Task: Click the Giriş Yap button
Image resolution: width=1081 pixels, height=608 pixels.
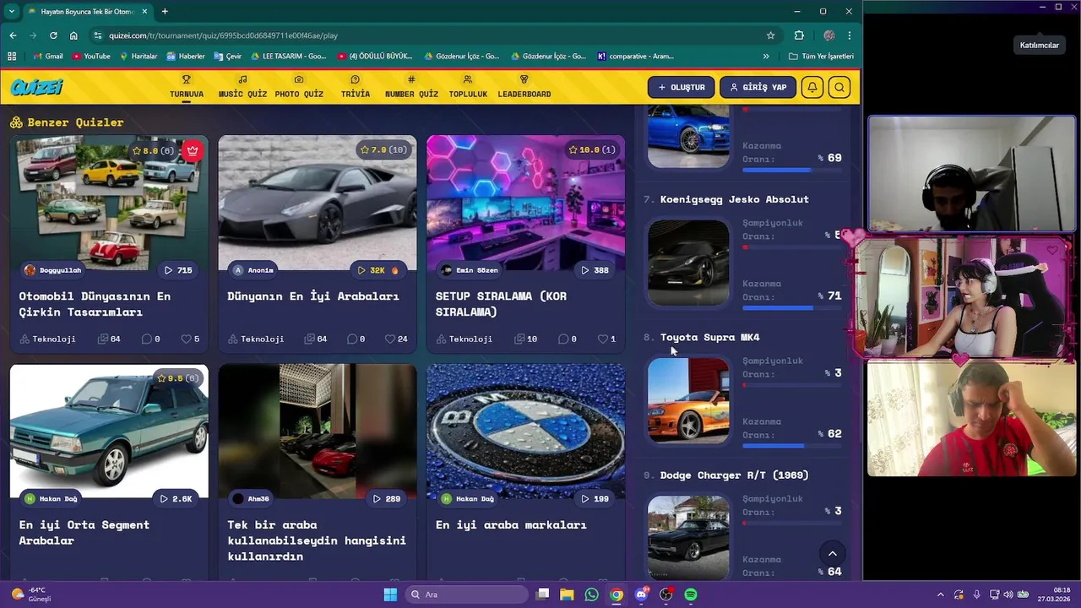Action: coord(758,87)
